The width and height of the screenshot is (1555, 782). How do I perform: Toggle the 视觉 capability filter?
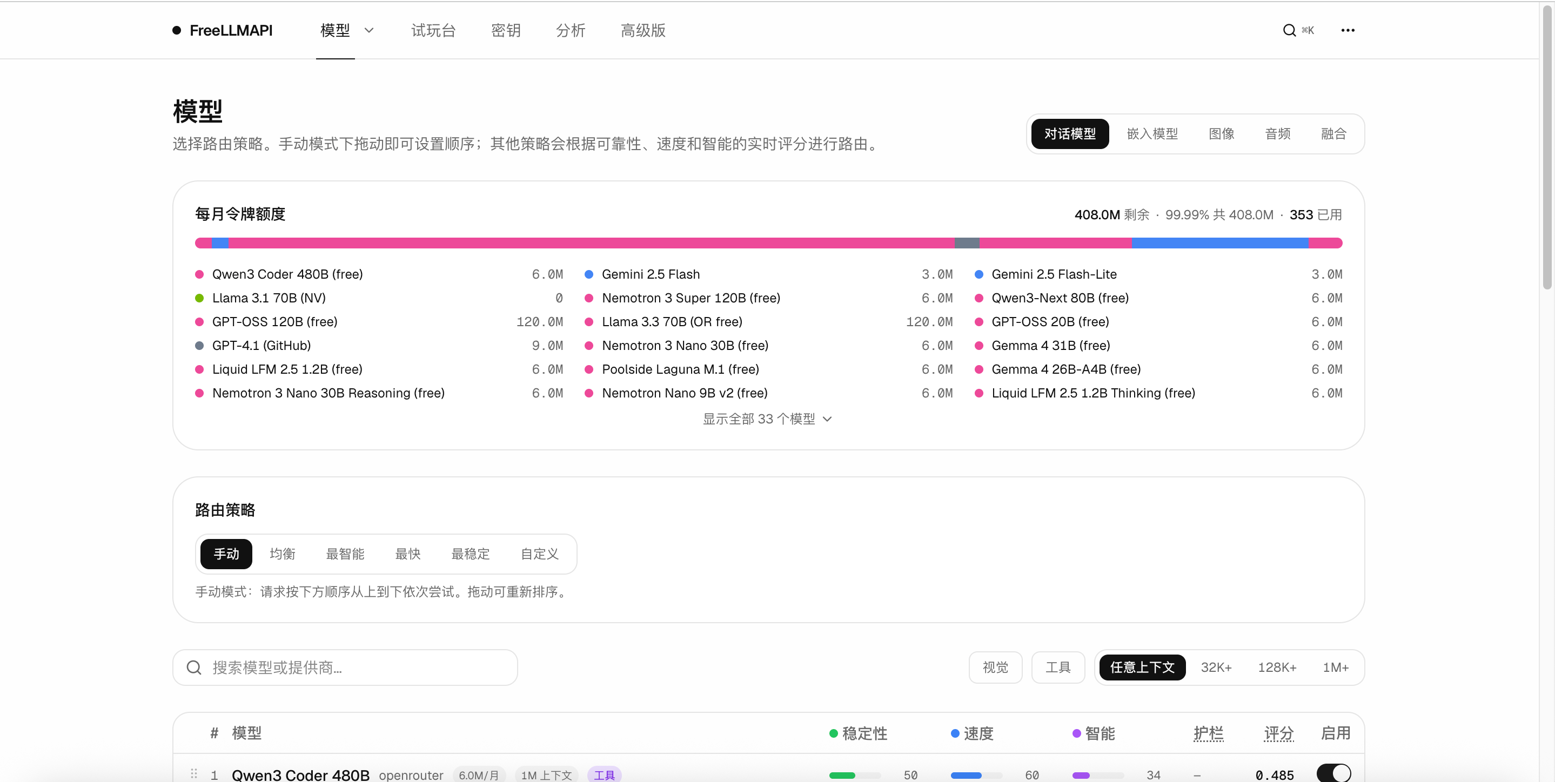995,668
